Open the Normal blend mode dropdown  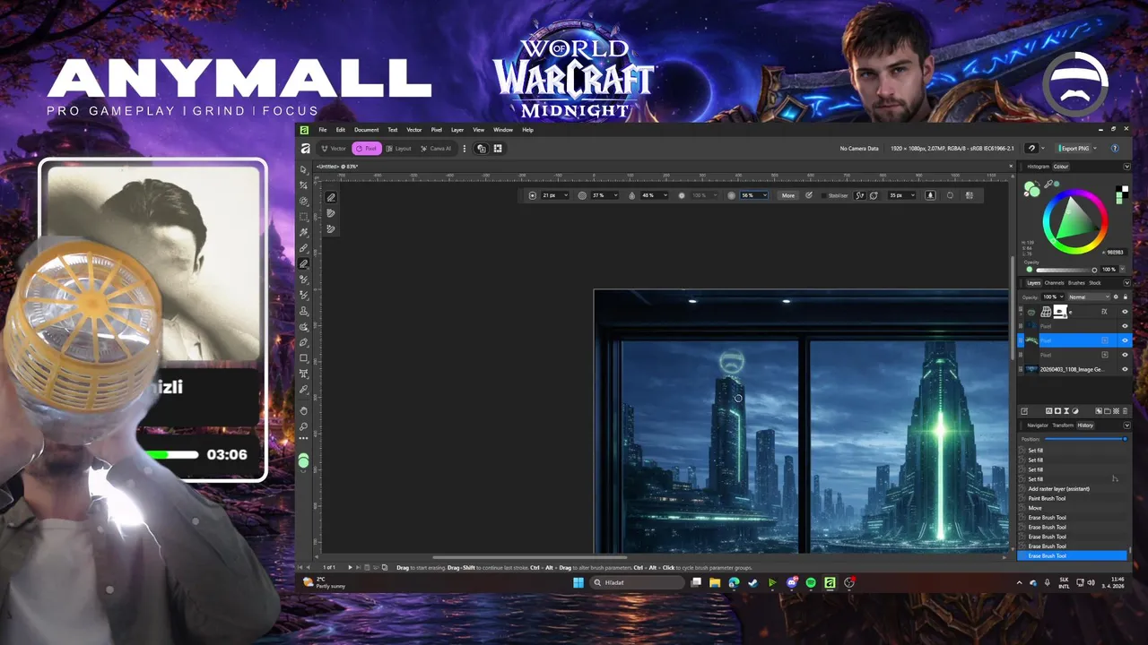(x=1088, y=297)
